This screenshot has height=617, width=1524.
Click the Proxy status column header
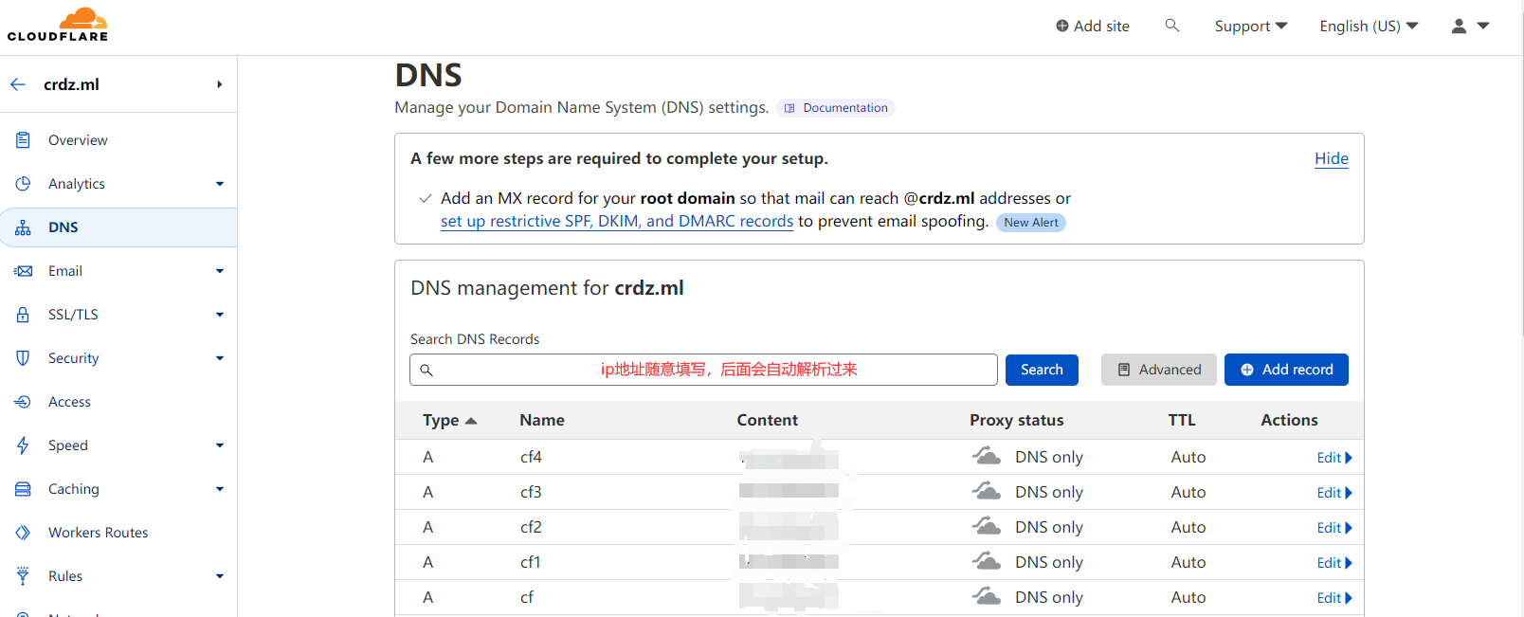click(1017, 420)
